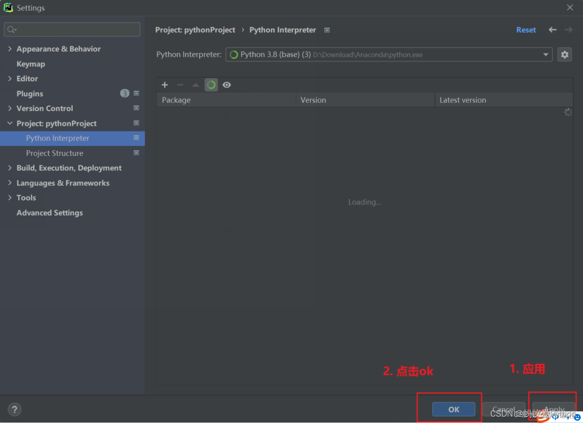Open Plugins settings
The width and height of the screenshot is (583, 423).
pos(30,94)
